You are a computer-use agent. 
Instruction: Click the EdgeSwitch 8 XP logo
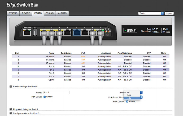click(22, 5)
